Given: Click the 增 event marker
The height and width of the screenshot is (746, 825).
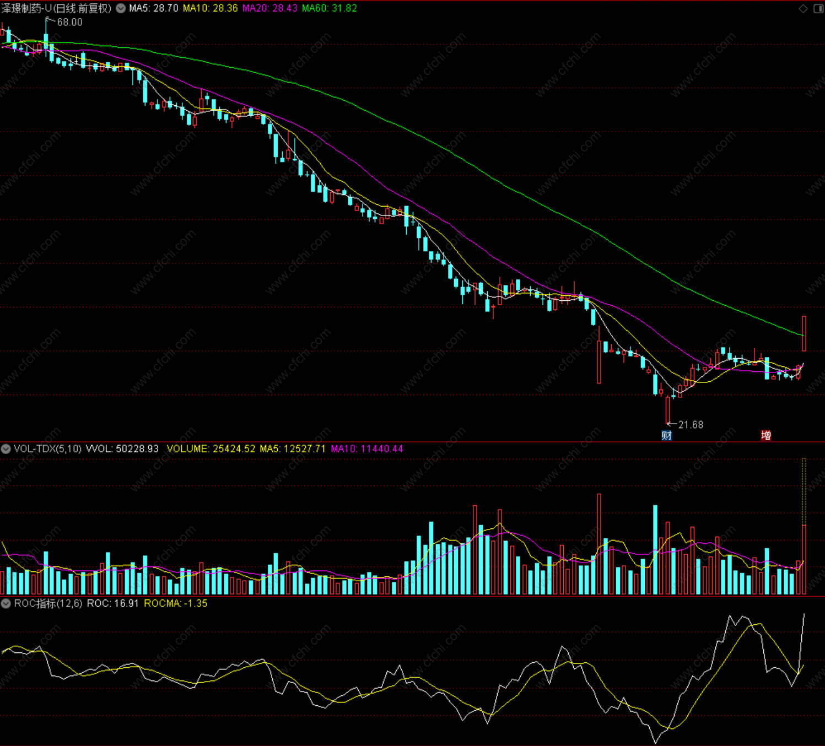Looking at the screenshot, I should coord(766,435).
